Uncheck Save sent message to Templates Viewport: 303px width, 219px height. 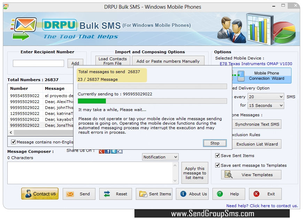pos(217,165)
